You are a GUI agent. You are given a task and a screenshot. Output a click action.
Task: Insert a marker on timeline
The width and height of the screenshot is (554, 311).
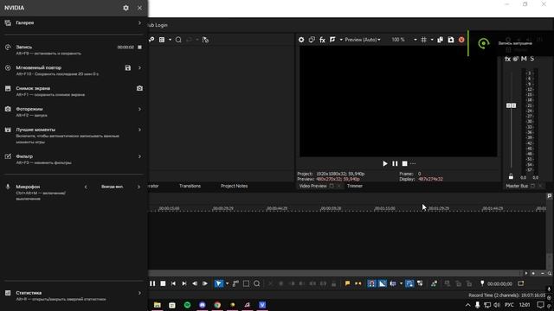coord(347,283)
